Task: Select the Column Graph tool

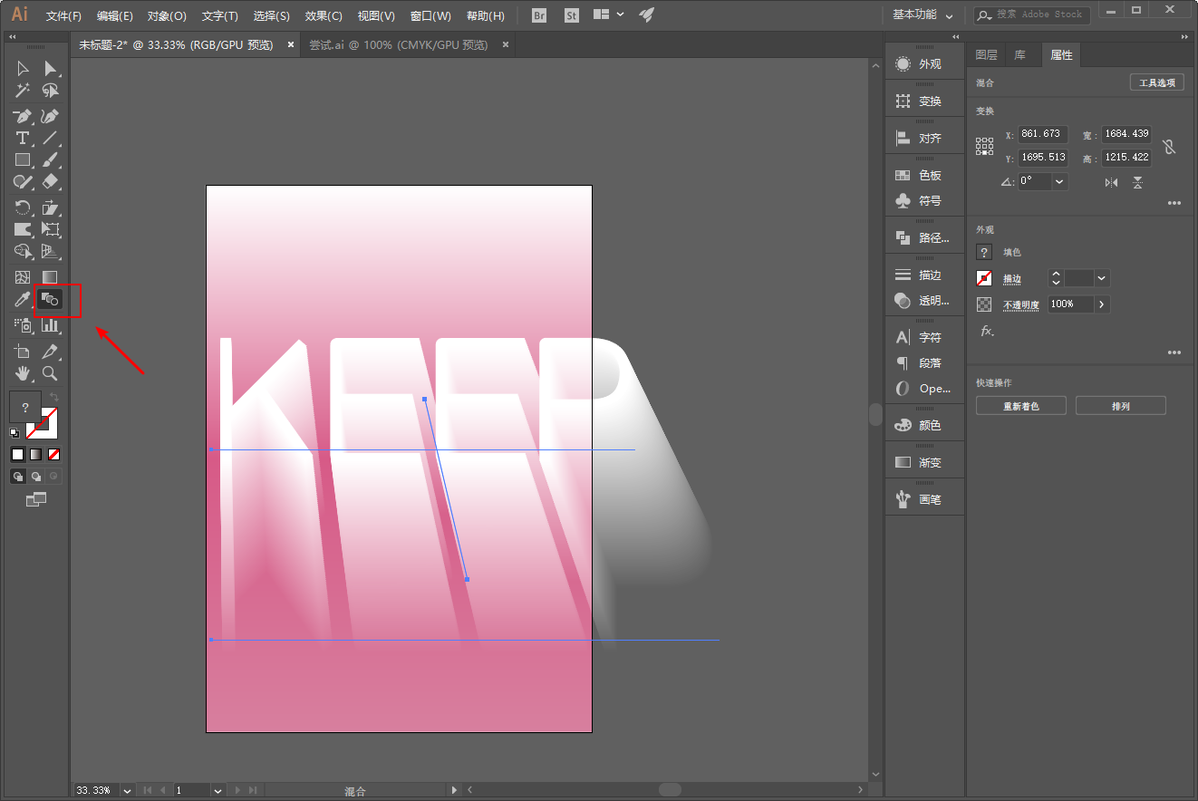Action: [x=51, y=324]
